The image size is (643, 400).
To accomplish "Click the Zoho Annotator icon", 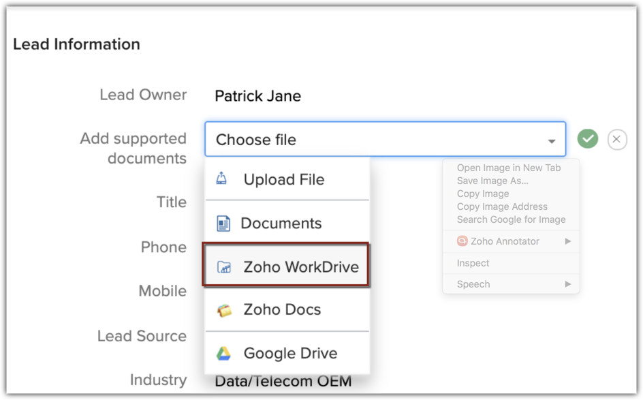I will pos(462,241).
